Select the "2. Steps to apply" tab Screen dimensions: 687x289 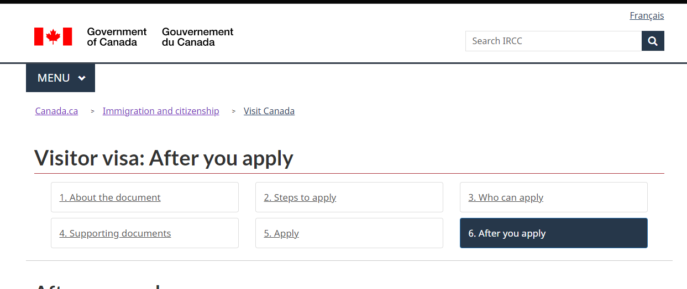click(300, 197)
